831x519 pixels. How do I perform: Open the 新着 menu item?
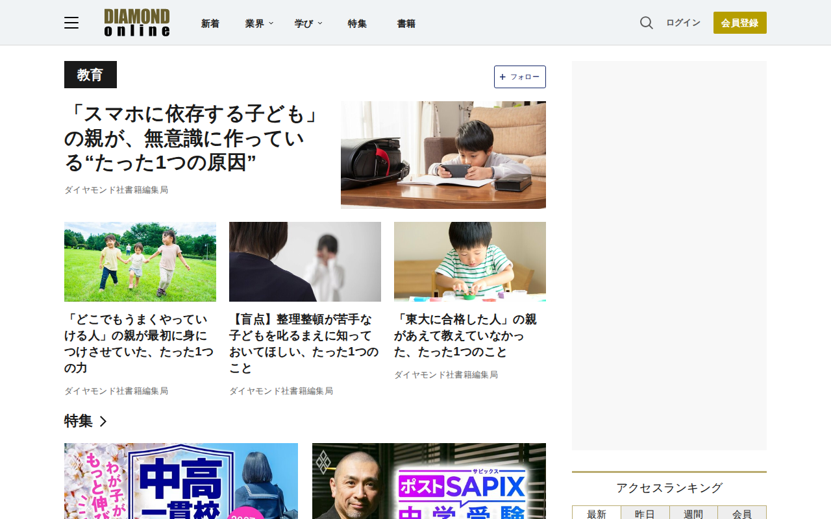click(210, 23)
